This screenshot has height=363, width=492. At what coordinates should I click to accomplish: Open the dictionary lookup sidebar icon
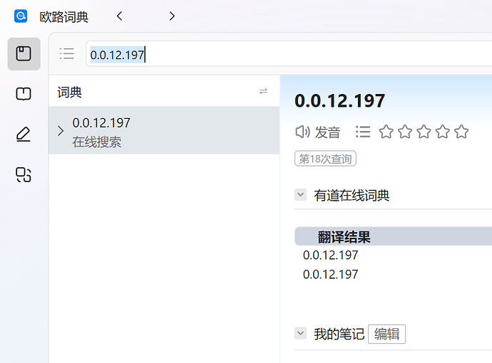(x=24, y=54)
